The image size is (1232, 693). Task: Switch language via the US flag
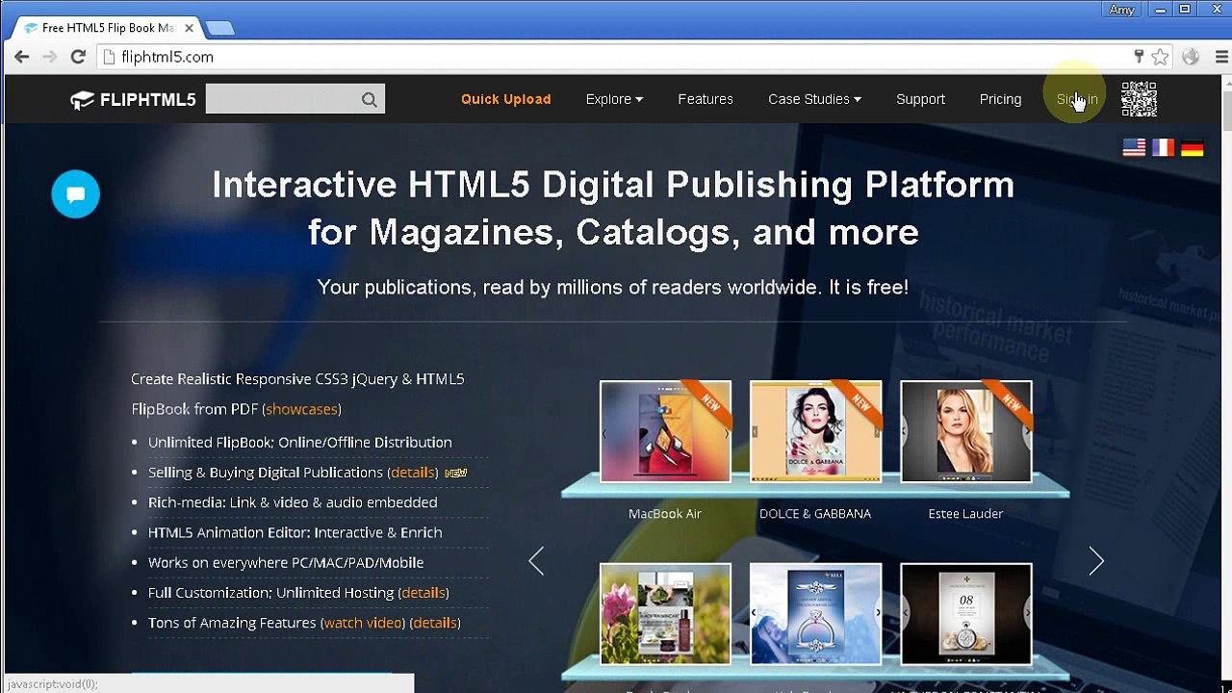tap(1134, 147)
